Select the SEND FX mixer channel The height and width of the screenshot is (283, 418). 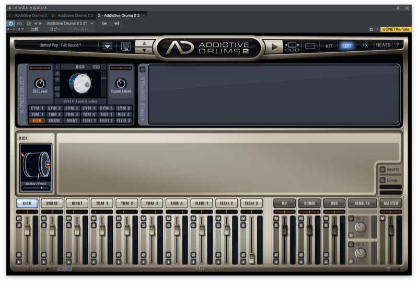pos(362,203)
